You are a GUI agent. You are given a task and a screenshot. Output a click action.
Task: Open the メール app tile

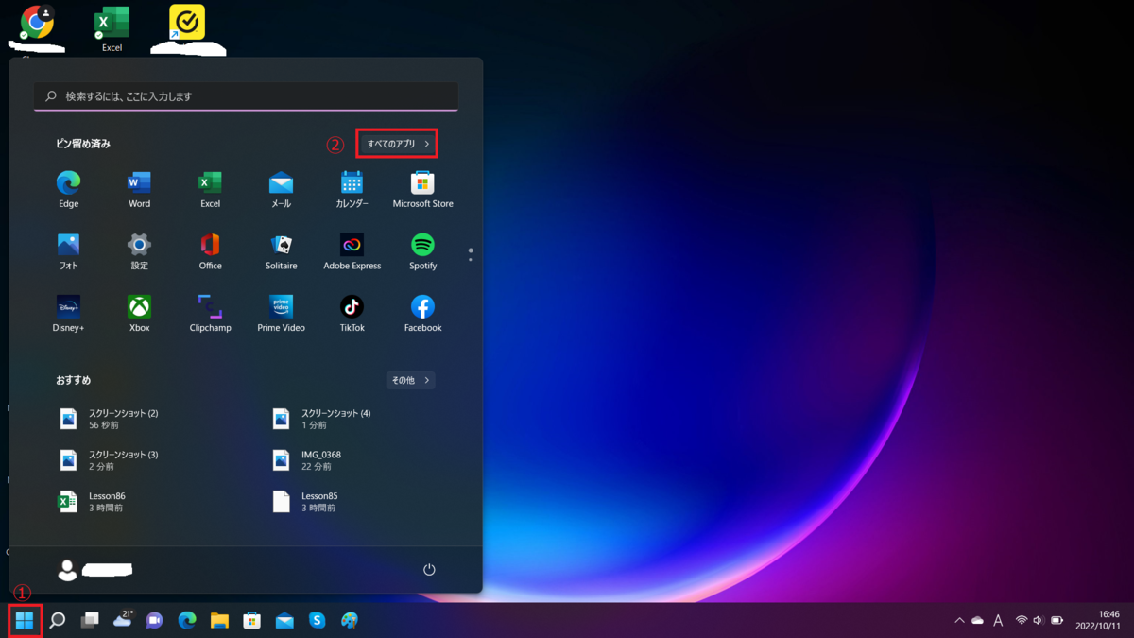click(281, 189)
